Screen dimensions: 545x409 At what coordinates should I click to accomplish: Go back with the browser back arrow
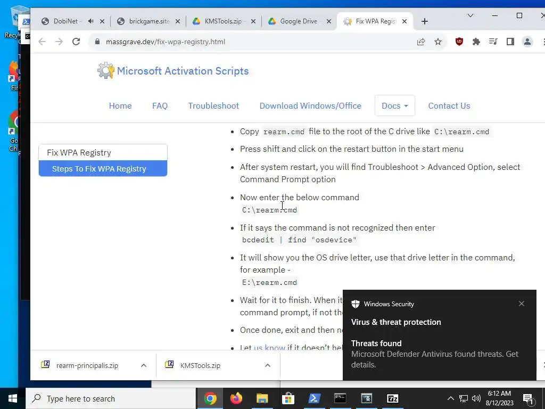pyautogui.click(x=42, y=42)
